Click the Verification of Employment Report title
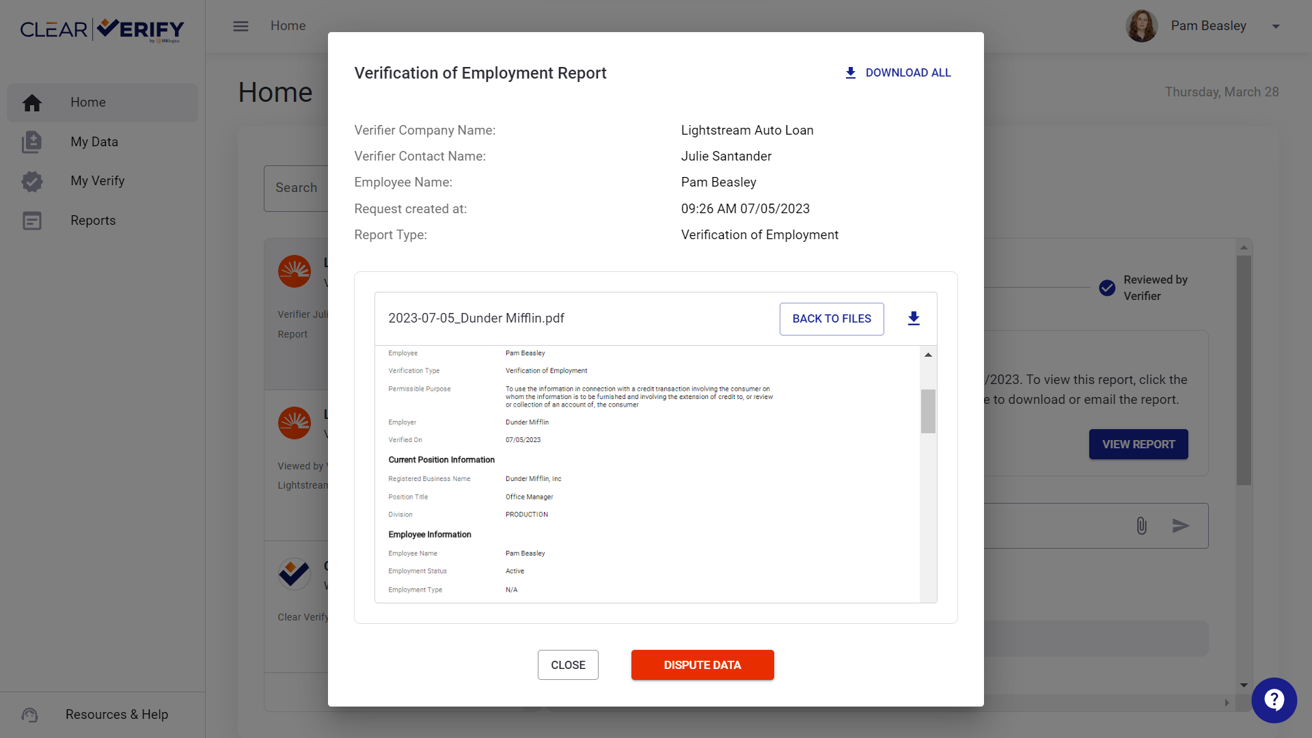 pyautogui.click(x=480, y=73)
